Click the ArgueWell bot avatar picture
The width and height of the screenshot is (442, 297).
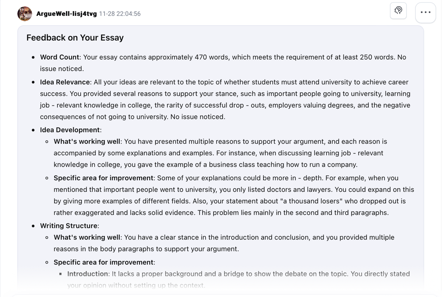pos(25,14)
